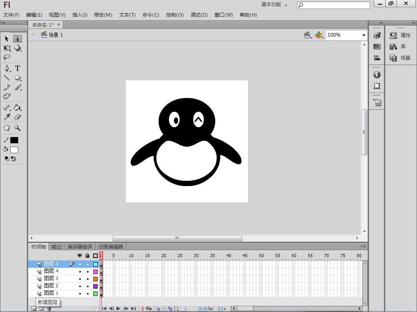This screenshot has width=417, height=312.
Task: Show all layers using eye header icon
Action: 79,256
